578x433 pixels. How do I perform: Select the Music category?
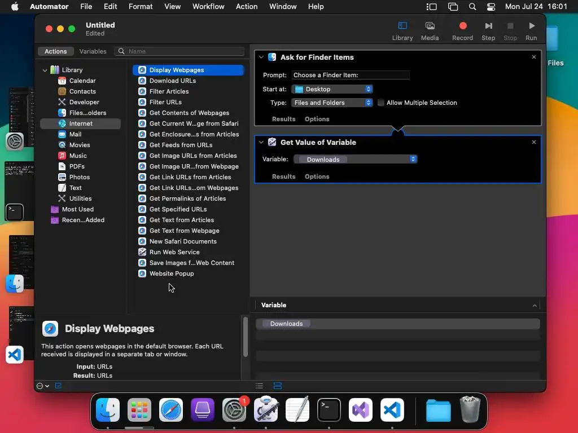click(78, 156)
